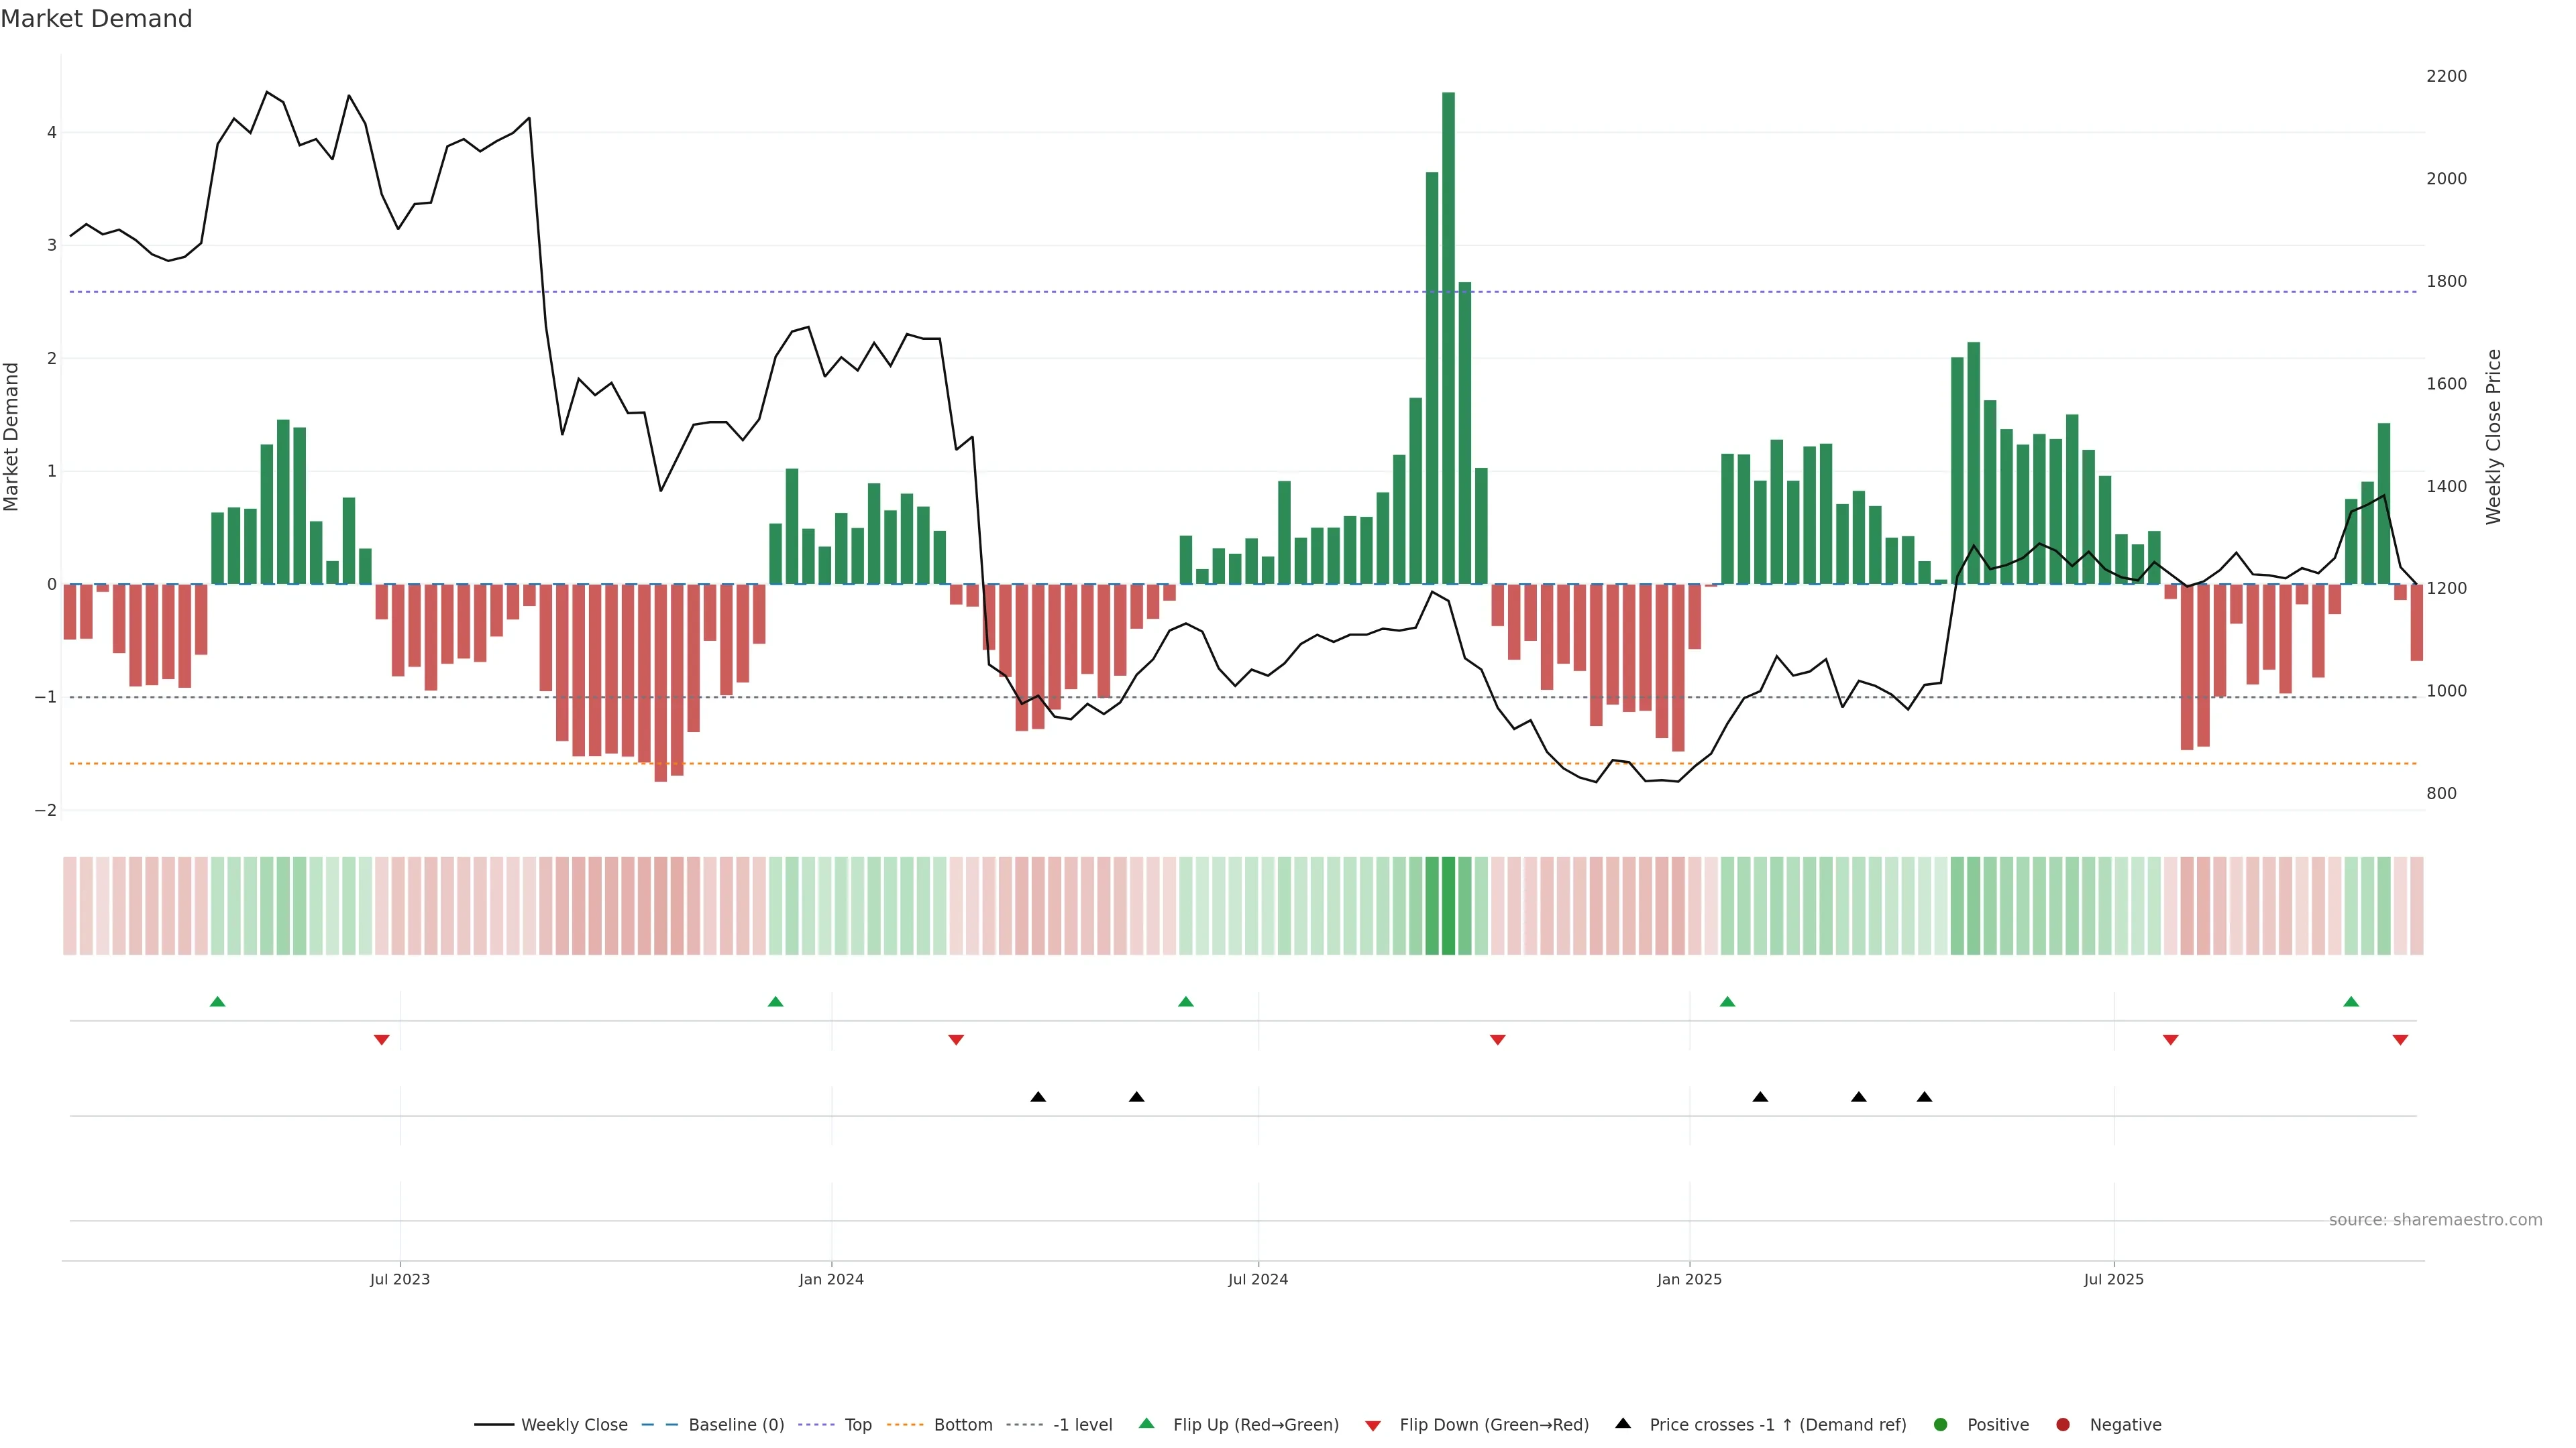
Task: Click the green flip-up marker near Jan 2025
Action: [1727, 1002]
